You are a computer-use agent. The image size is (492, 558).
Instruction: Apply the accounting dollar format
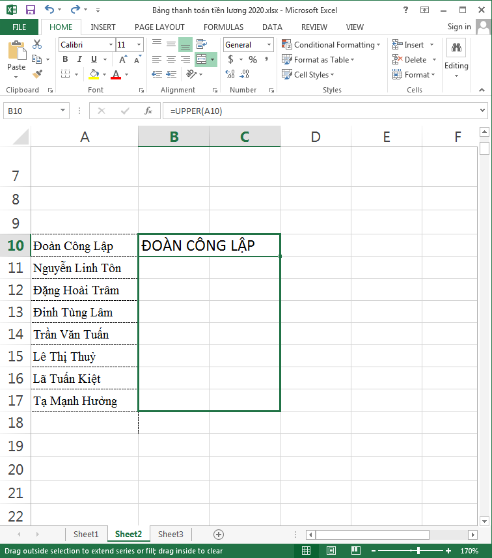(x=230, y=60)
